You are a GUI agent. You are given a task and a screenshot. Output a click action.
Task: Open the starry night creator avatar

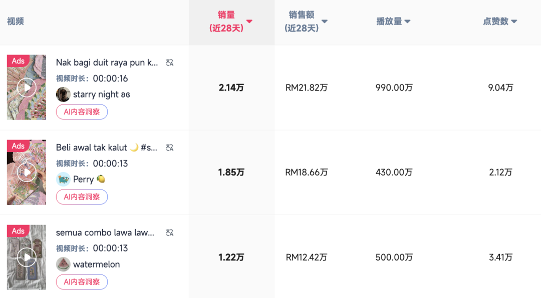(x=63, y=94)
